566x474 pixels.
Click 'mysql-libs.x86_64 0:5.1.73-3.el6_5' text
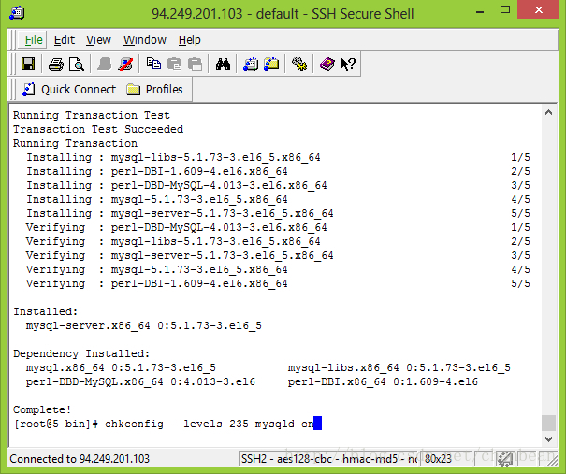pos(399,367)
